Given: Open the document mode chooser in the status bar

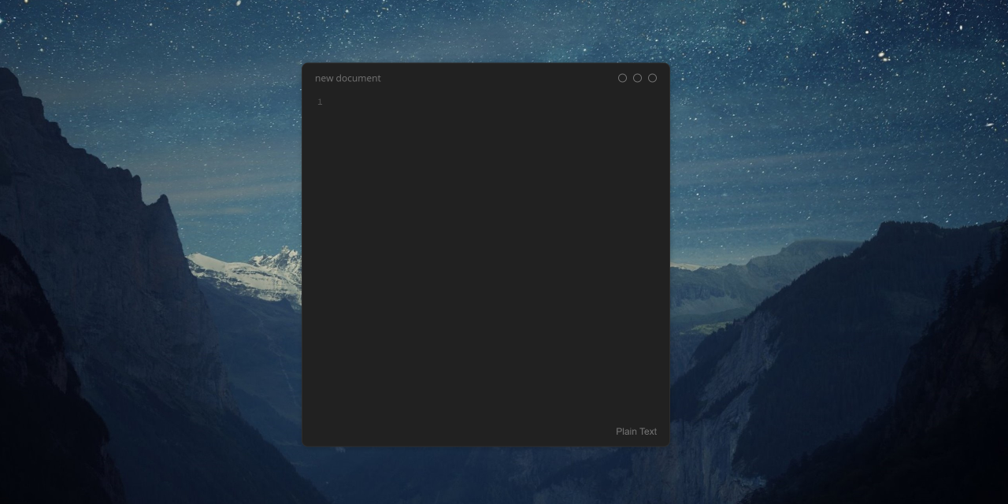Looking at the screenshot, I should (636, 431).
